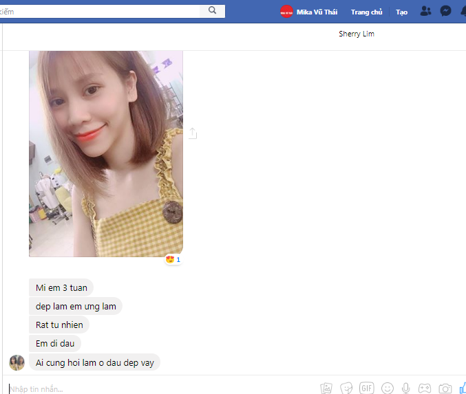Image resolution: width=466 pixels, height=394 pixels.
Task: Open the GIF picker
Action: coord(366,388)
